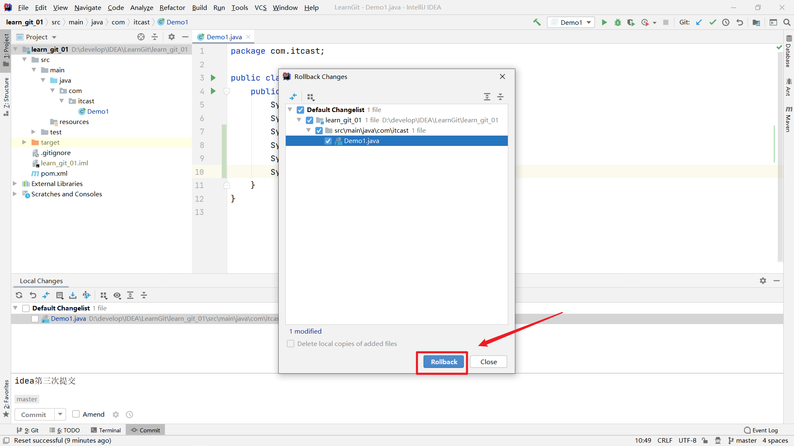Click commit message history clock icon
This screenshot has width=794, height=446.
pyautogui.click(x=129, y=414)
